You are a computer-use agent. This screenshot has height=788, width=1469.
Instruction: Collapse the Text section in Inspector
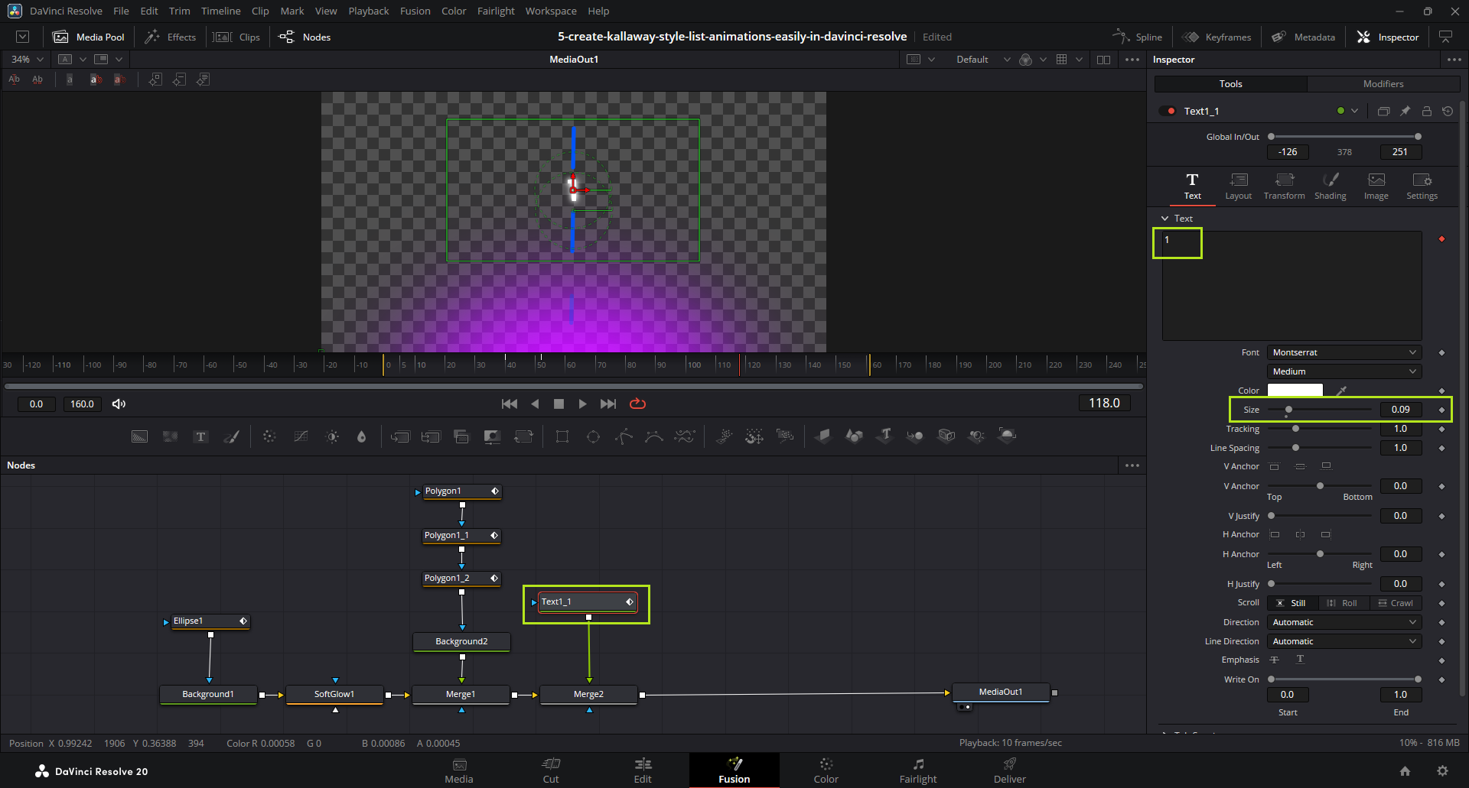point(1165,219)
